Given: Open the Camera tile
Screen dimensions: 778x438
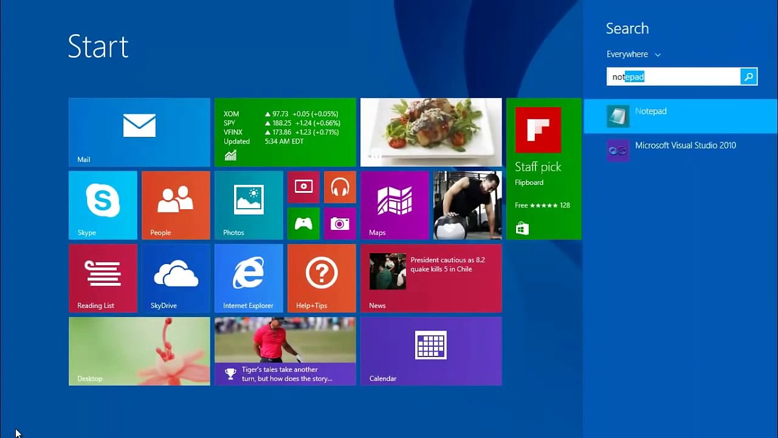Looking at the screenshot, I should 340,223.
